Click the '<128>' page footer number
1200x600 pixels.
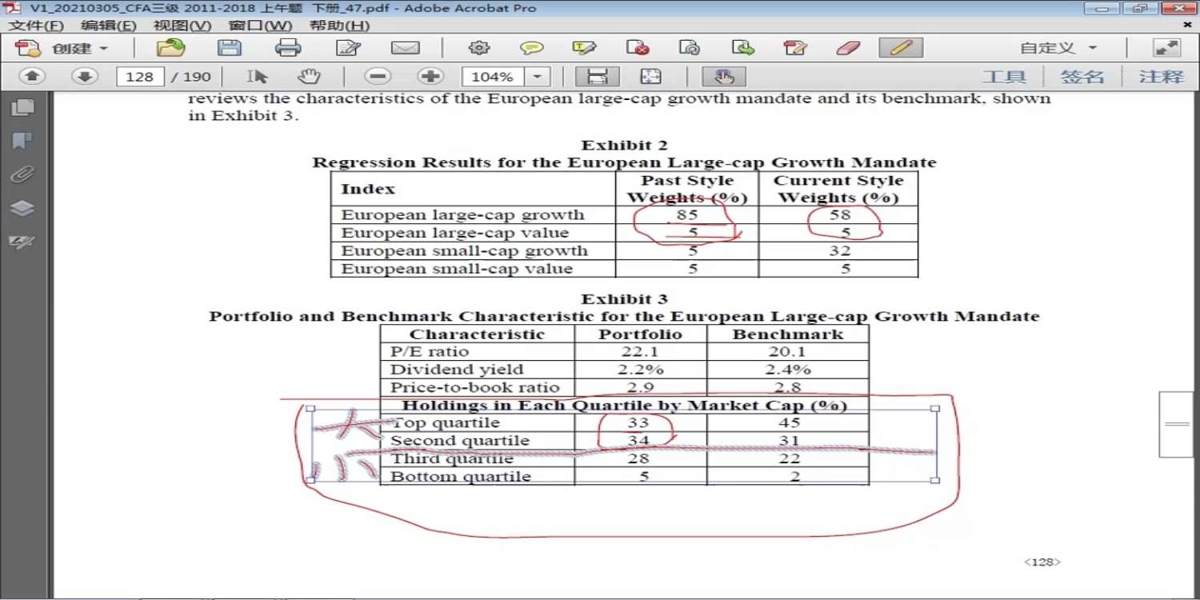click(x=1042, y=562)
